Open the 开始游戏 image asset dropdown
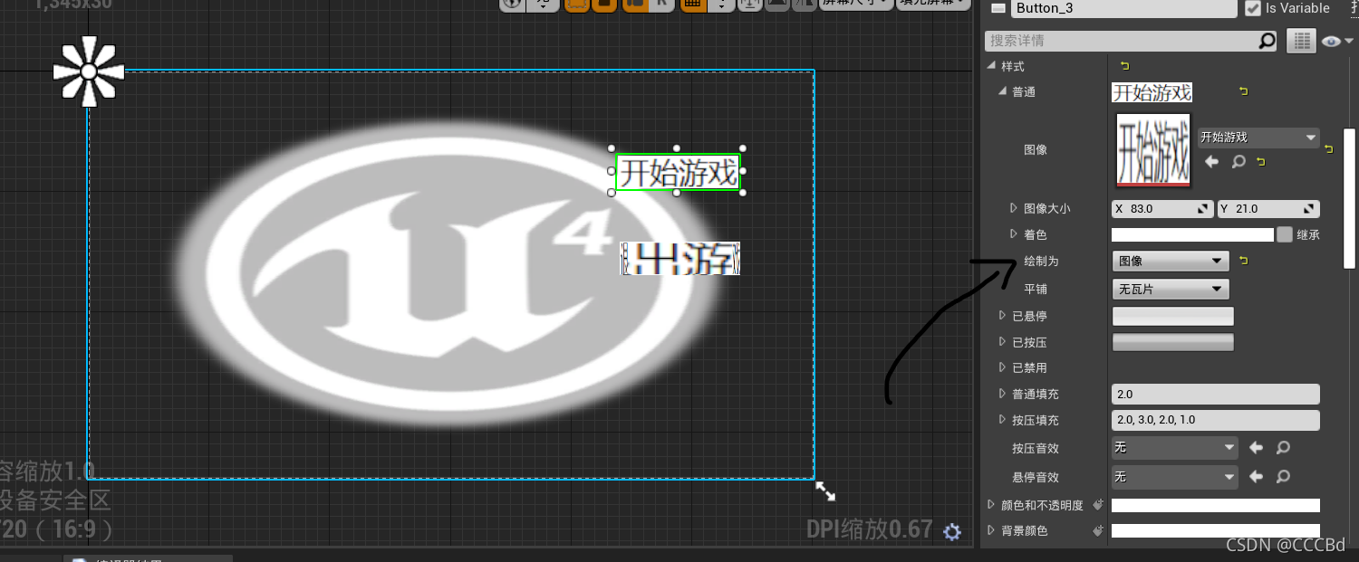This screenshot has width=1359, height=562. [x=1258, y=138]
